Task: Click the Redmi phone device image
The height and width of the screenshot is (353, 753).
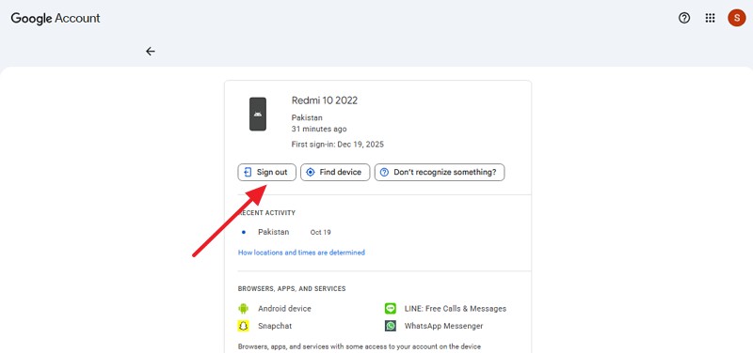Action: [257, 114]
